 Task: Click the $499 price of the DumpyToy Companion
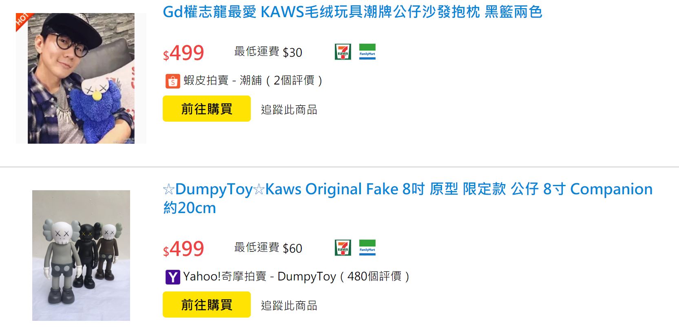184,249
